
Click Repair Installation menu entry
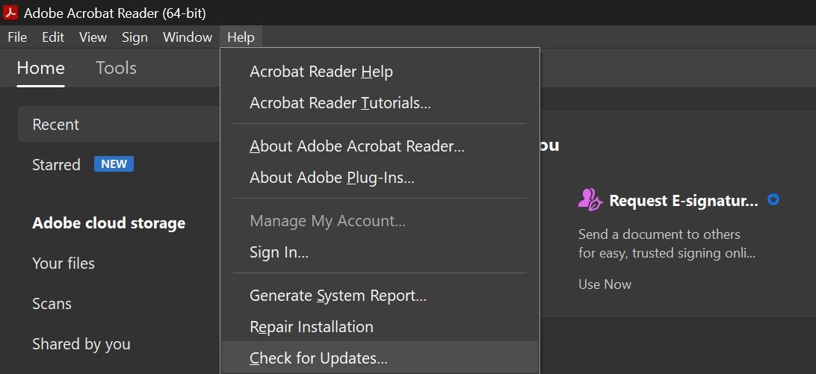311,327
